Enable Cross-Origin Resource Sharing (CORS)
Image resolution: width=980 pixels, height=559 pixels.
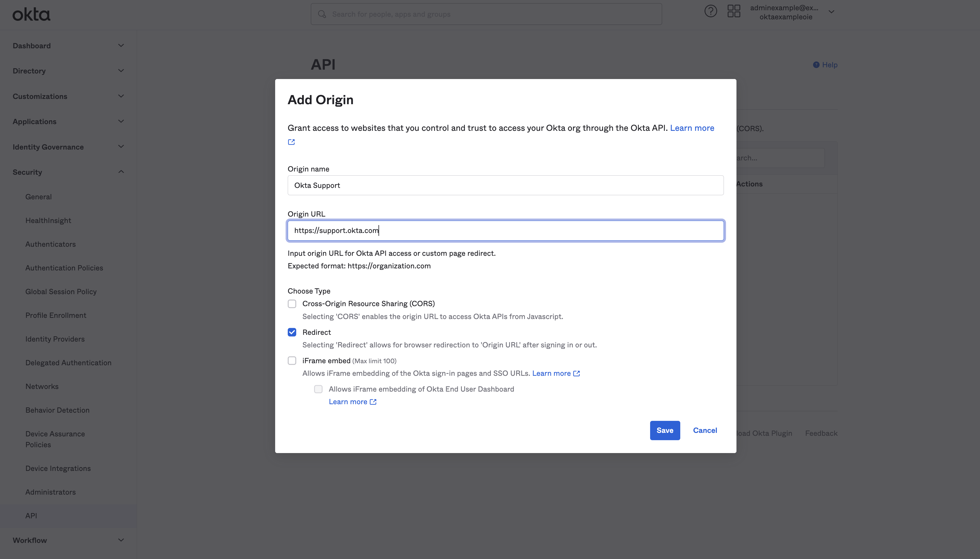coord(292,303)
